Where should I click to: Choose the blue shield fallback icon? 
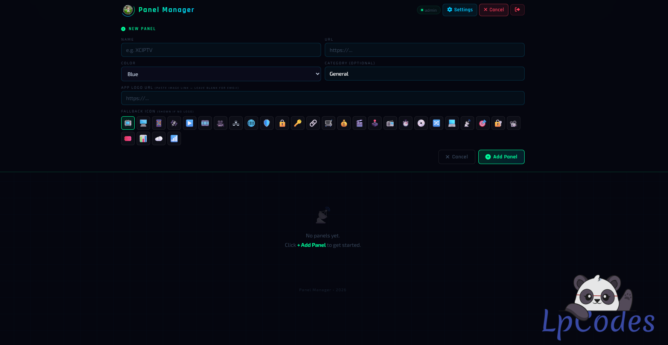click(267, 123)
